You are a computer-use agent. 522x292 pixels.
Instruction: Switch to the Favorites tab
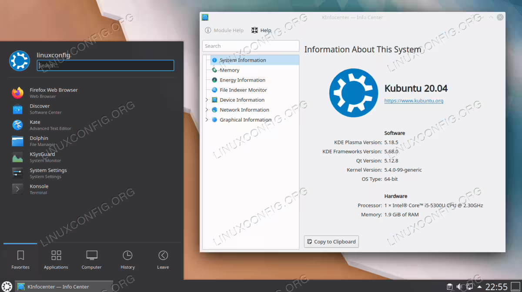pos(20,260)
